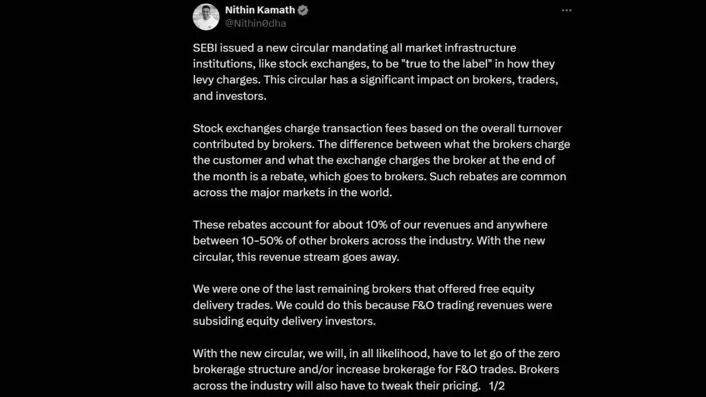
Task: Click the line 'across the major markets in the world.'
Action: (x=292, y=193)
